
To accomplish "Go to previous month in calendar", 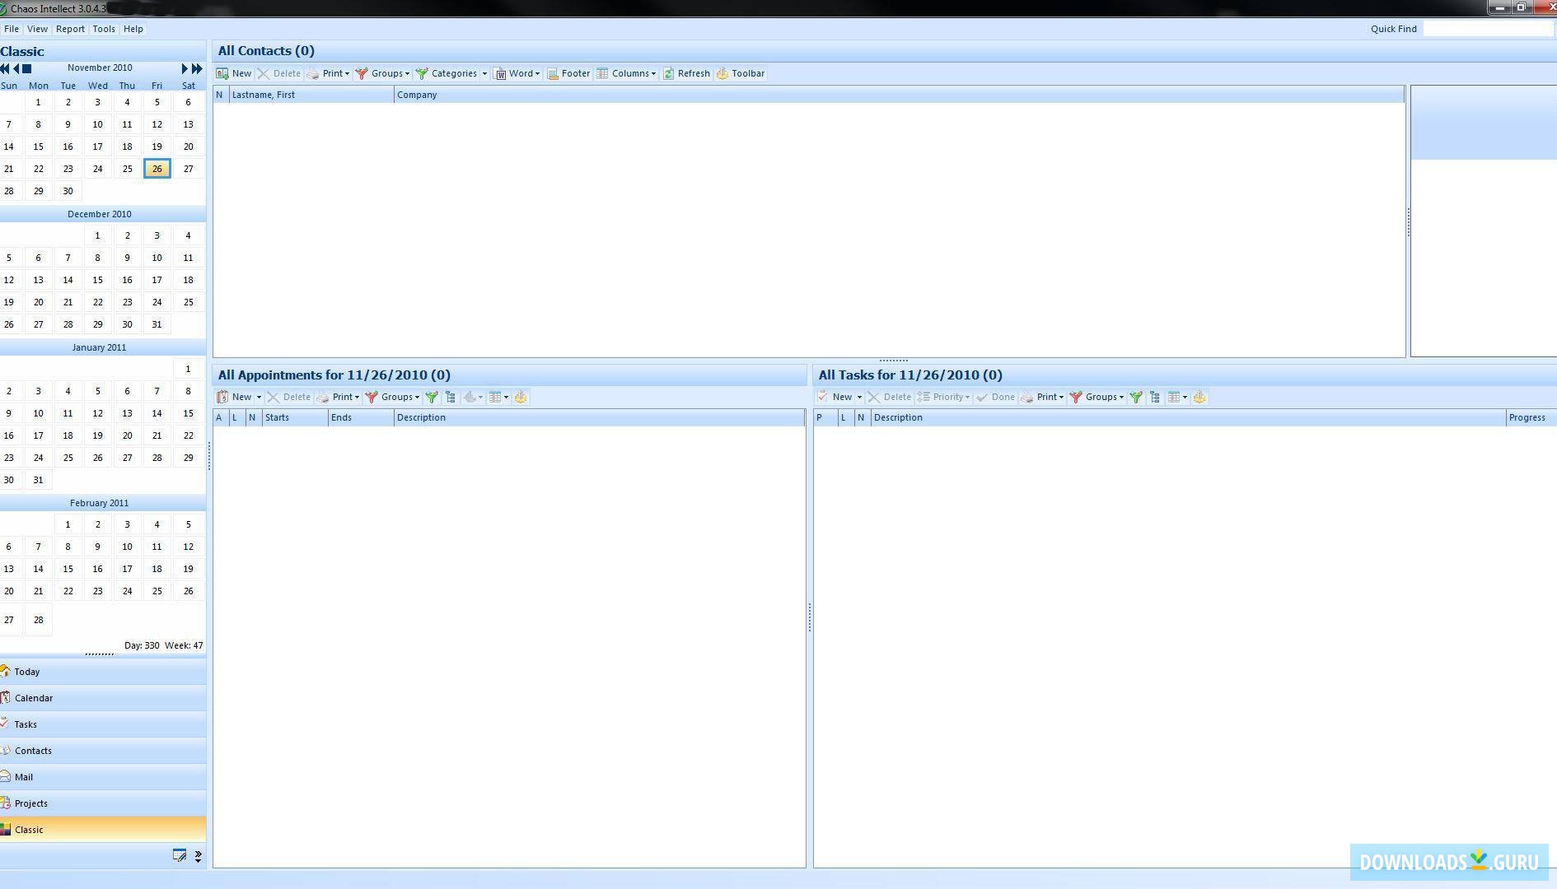I will click(16, 68).
